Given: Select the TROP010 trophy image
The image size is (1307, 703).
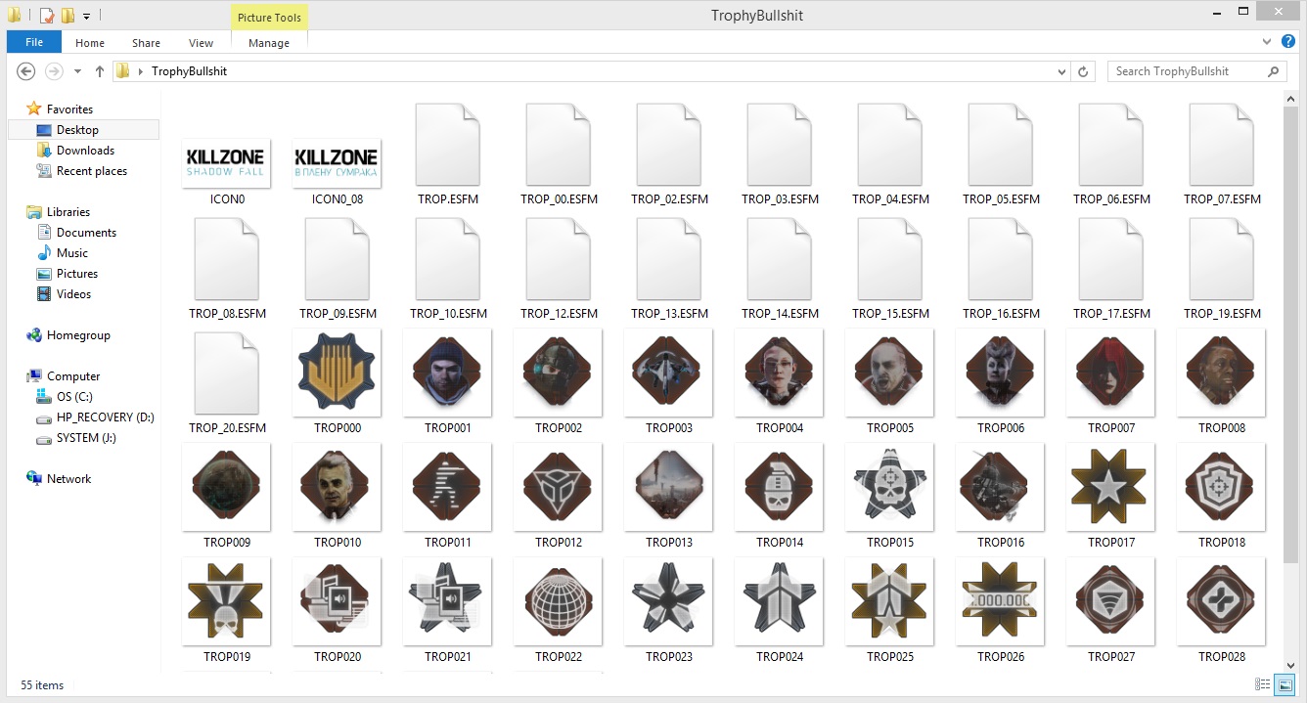Looking at the screenshot, I should (338, 487).
